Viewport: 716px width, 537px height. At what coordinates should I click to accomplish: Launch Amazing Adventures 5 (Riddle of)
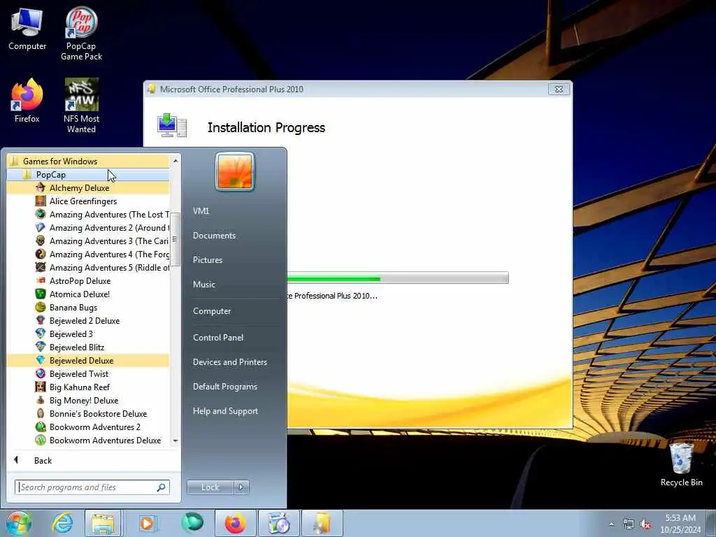pos(87,267)
